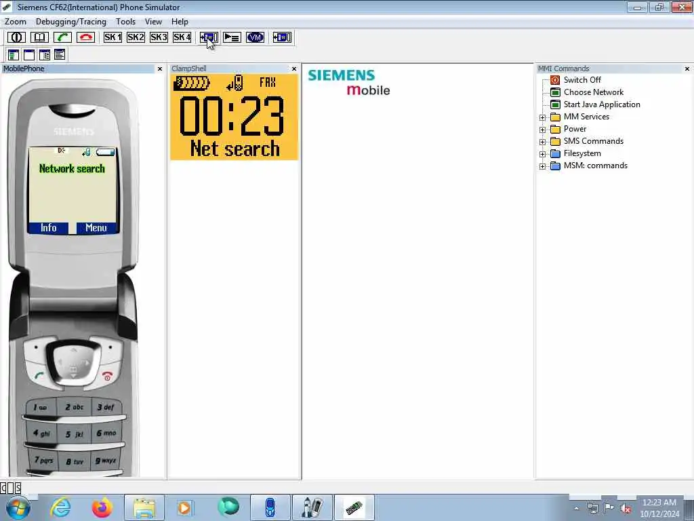Trigger the SK 1 softkey toolbar button
Image resolution: width=694 pixels, height=521 pixels.
[x=113, y=37]
